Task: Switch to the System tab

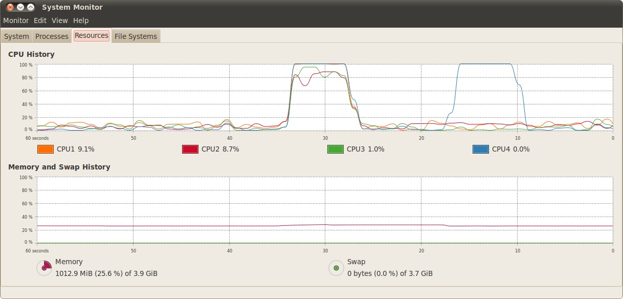Action: [16, 36]
